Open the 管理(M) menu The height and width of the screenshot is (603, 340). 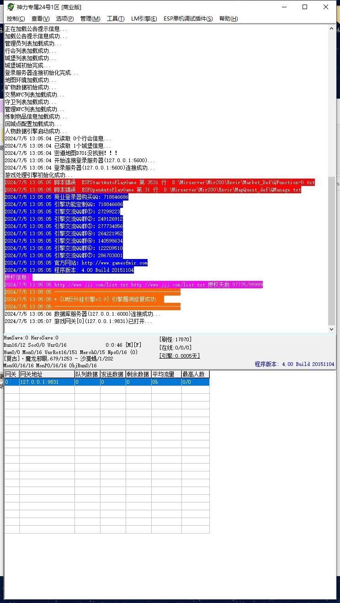coord(90,19)
